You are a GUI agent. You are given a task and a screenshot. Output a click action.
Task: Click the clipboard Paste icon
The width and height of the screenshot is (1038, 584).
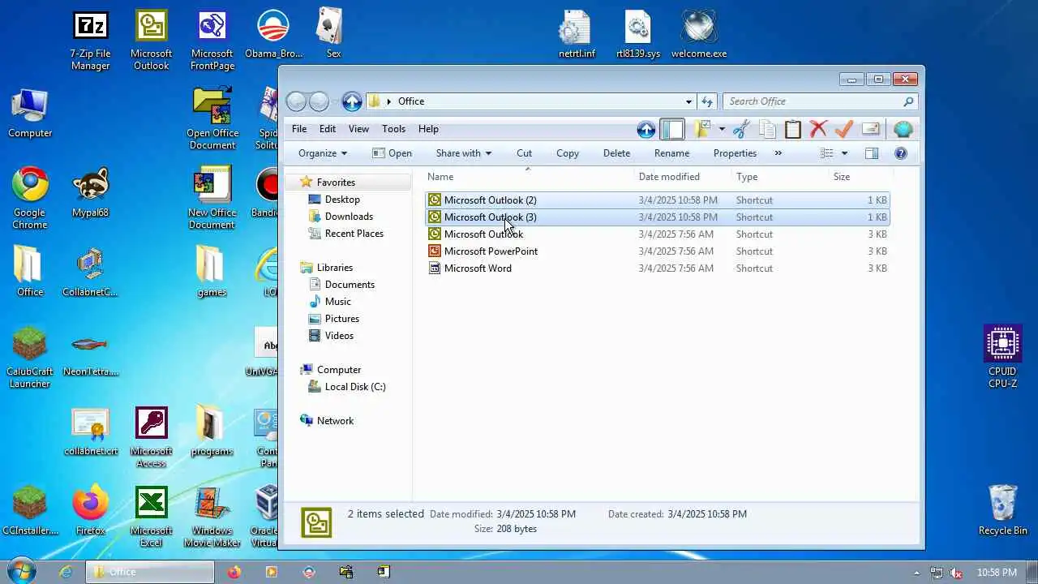click(x=793, y=129)
